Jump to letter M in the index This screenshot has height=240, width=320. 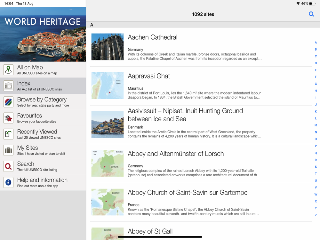316,125
